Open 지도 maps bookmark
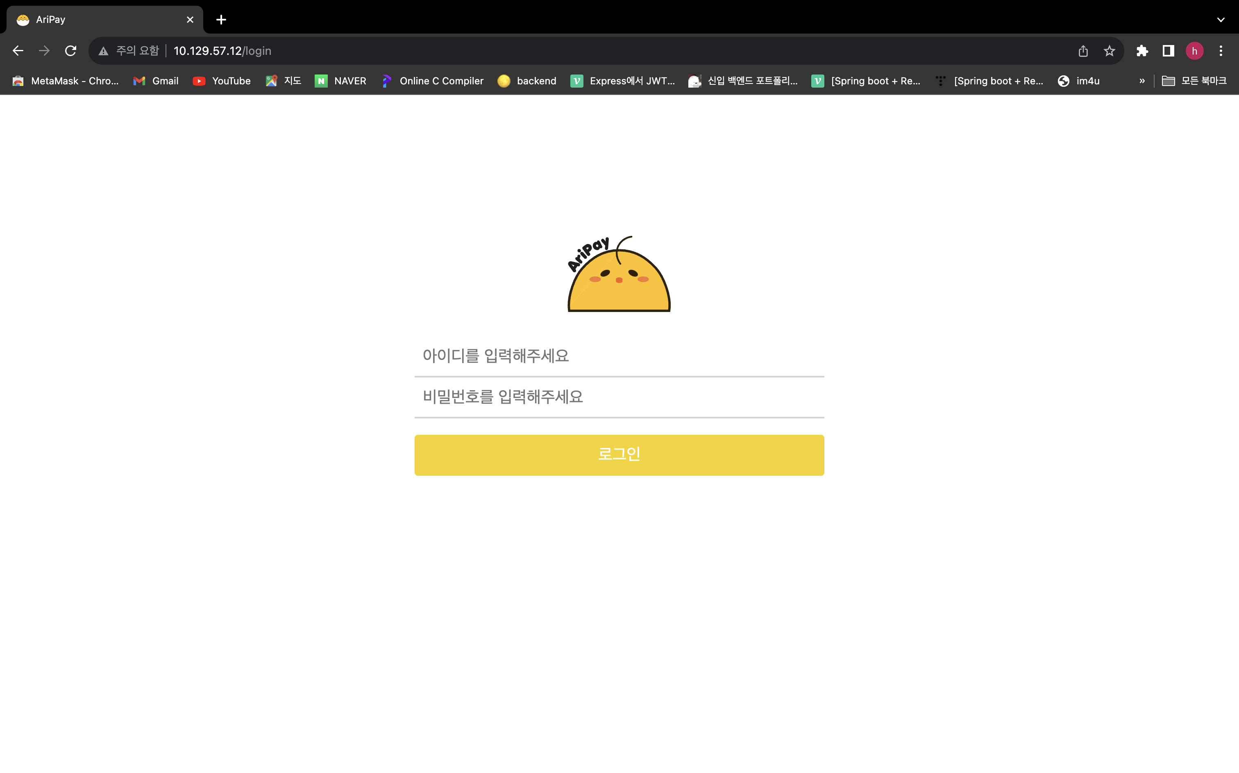Viewport: 1239px width, 773px height. point(284,81)
